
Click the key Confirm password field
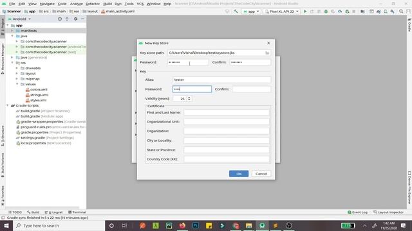[251, 89]
